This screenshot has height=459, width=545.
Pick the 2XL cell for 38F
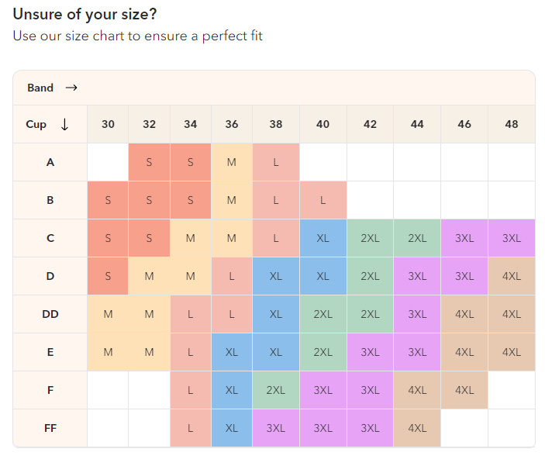[276, 390]
